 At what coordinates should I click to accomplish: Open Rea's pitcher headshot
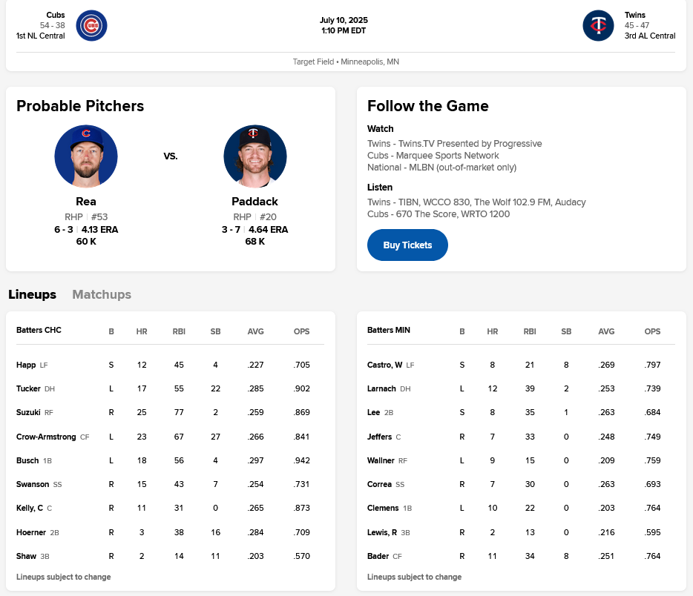(x=86, y=156)
